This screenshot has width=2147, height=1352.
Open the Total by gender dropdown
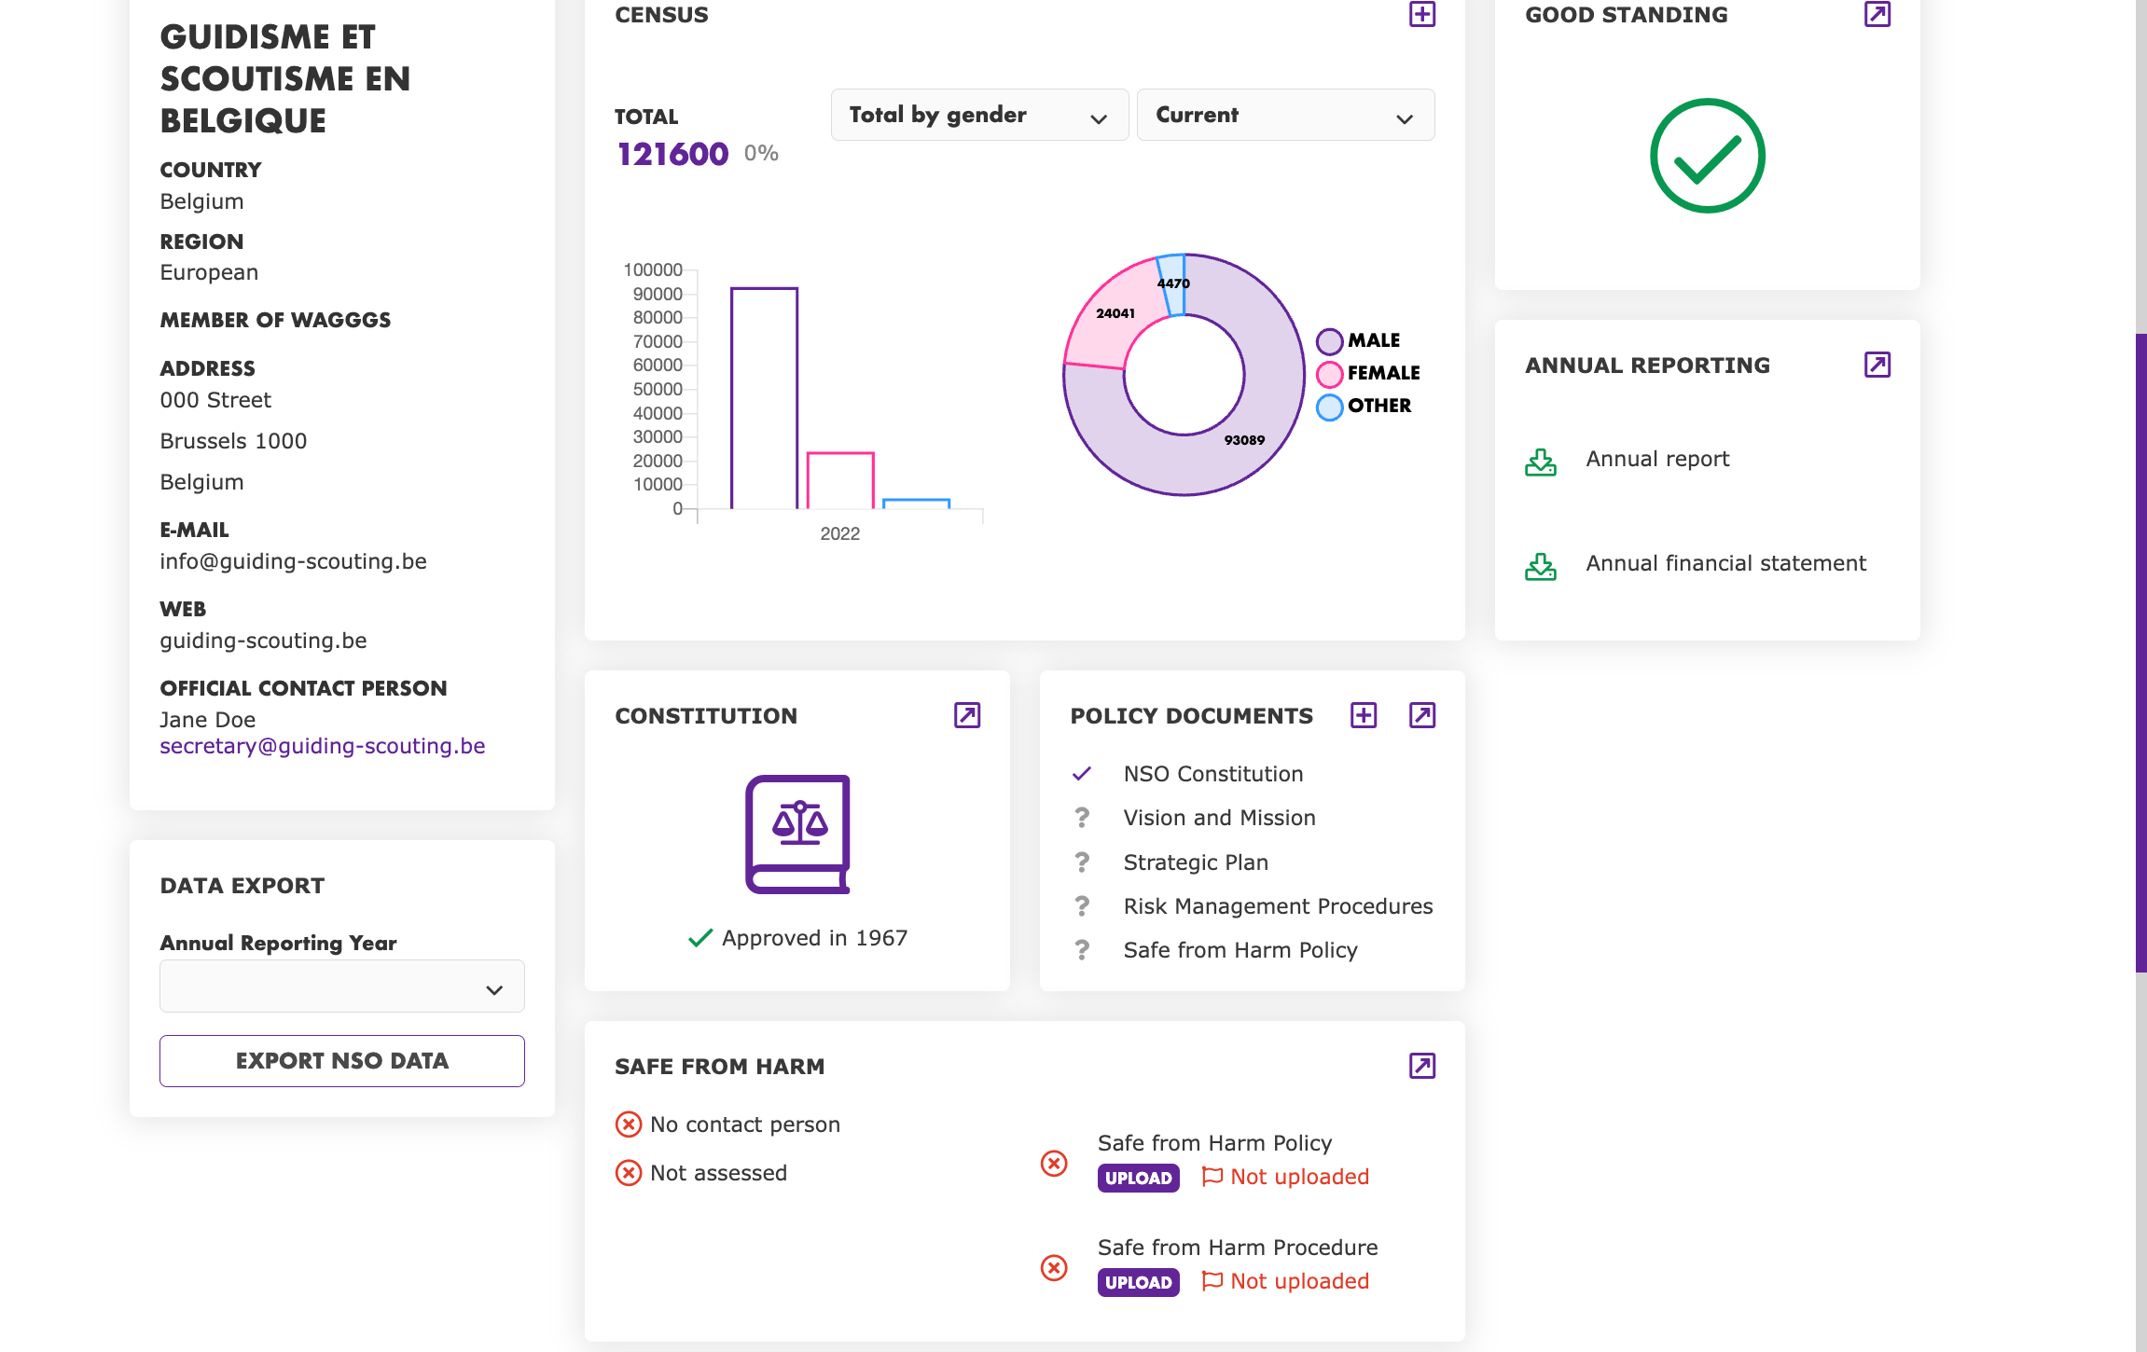point(979,115)
